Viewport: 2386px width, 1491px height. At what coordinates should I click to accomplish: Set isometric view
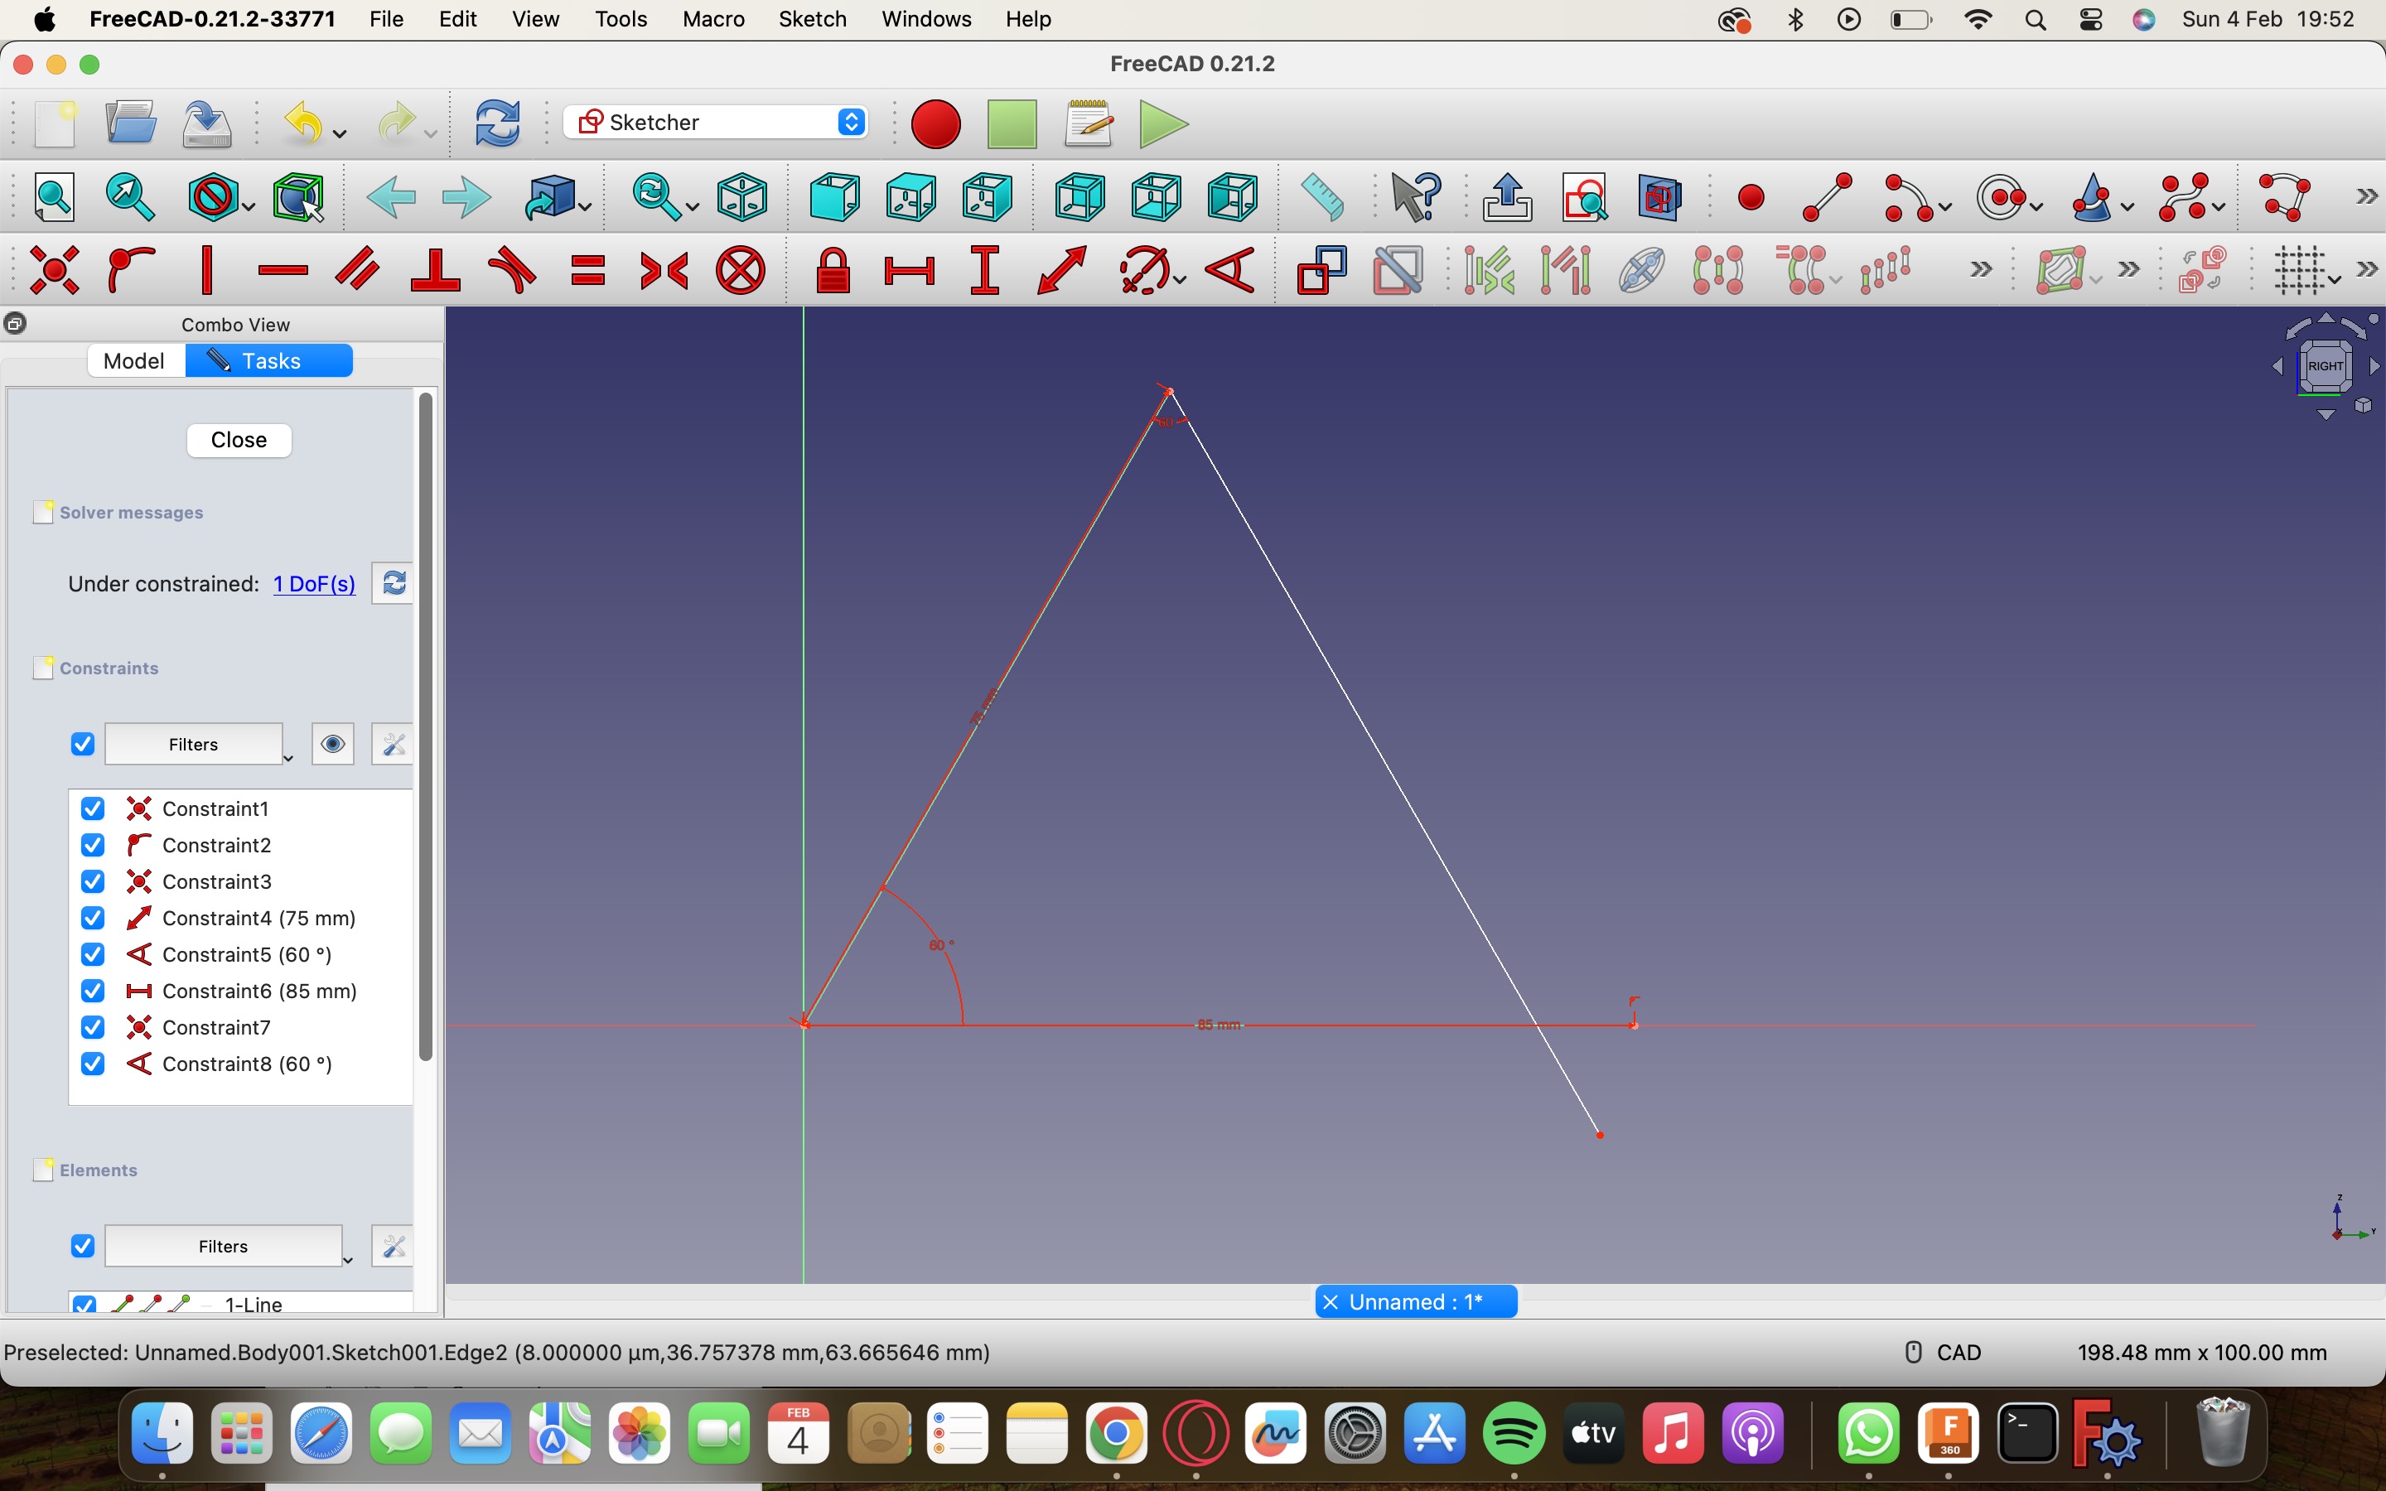tap(741, 197)
